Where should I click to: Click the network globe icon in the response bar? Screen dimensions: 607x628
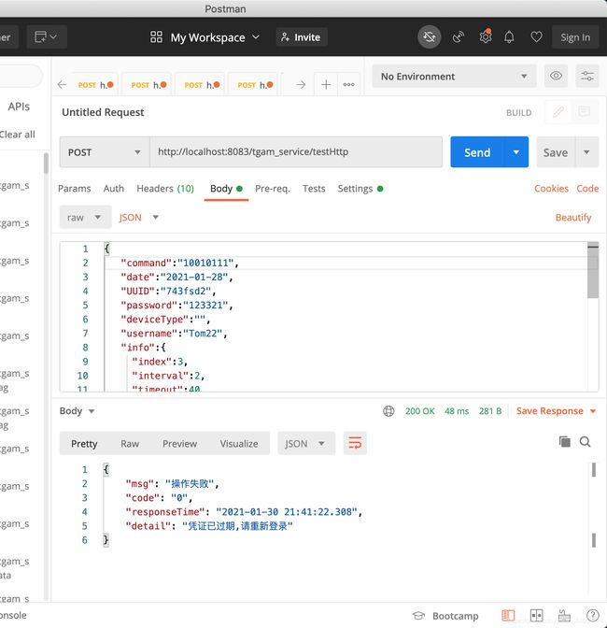coord(388,411)
